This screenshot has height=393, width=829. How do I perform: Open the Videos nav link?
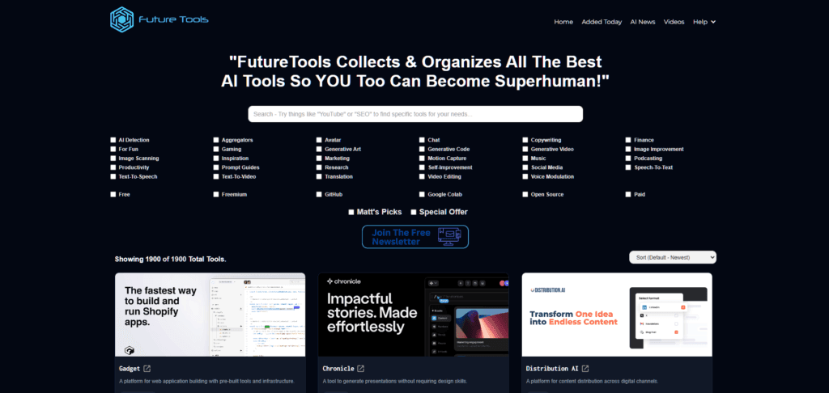point(674,22)
